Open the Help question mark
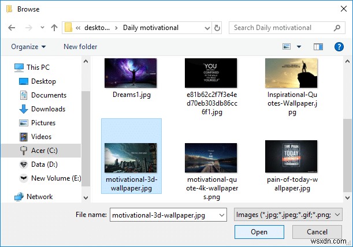353x247 pixels. click(339, 47)
